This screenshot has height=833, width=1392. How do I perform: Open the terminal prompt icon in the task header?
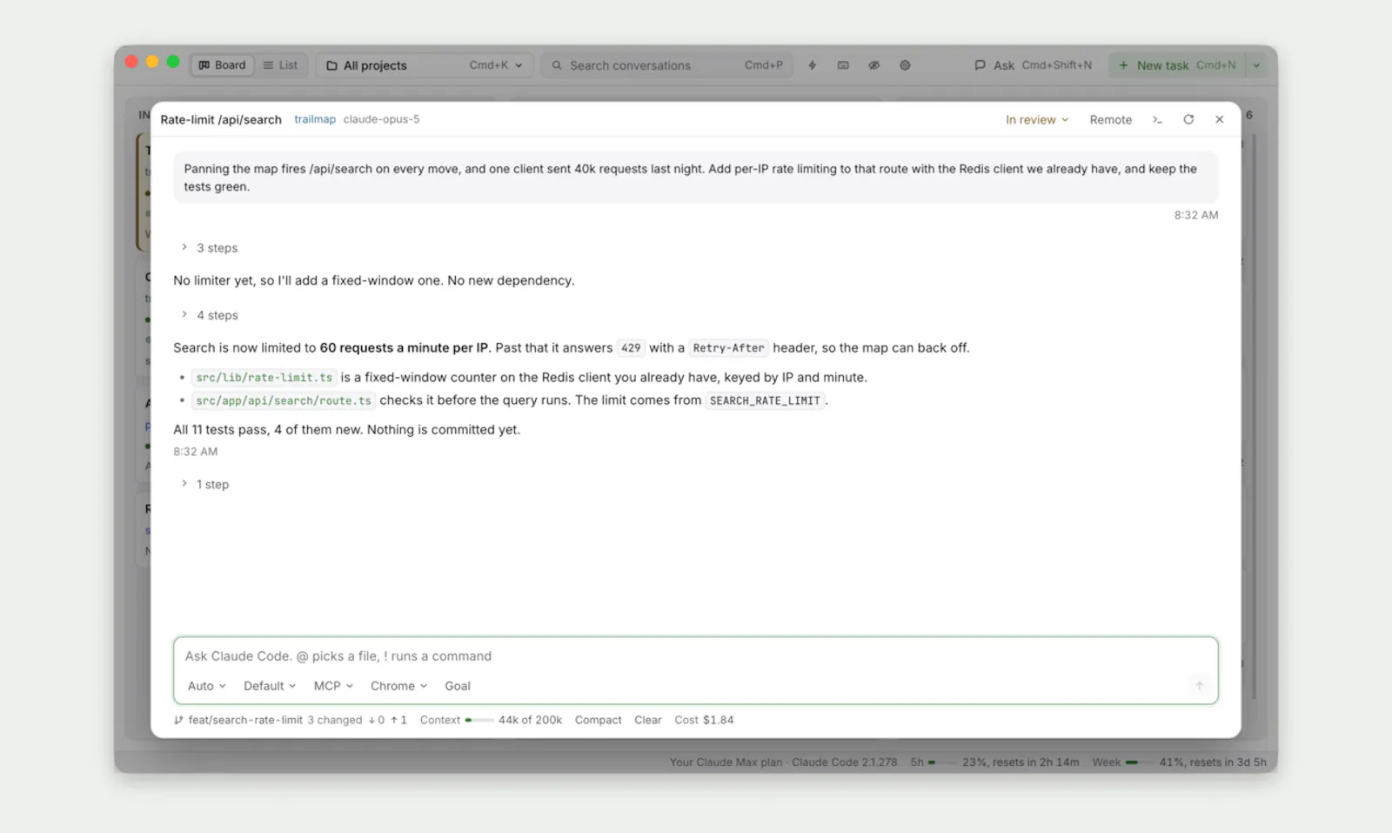[x=1157, y=120]
